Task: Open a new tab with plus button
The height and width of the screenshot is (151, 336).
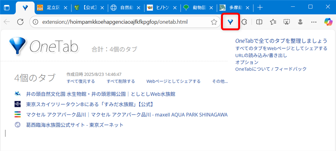Action: (x=260, y=8)
